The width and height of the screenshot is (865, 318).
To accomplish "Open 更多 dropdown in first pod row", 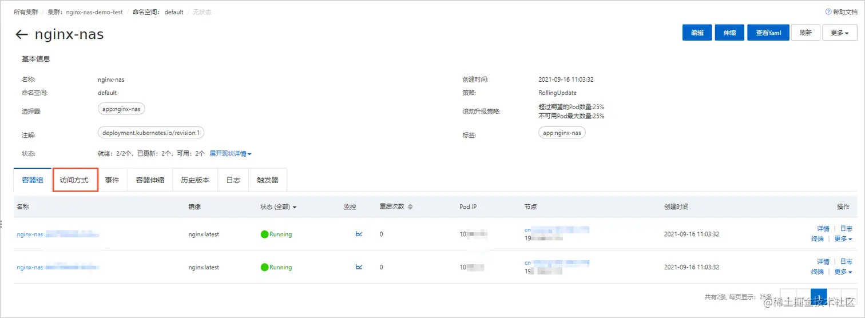I will point(843,239).
